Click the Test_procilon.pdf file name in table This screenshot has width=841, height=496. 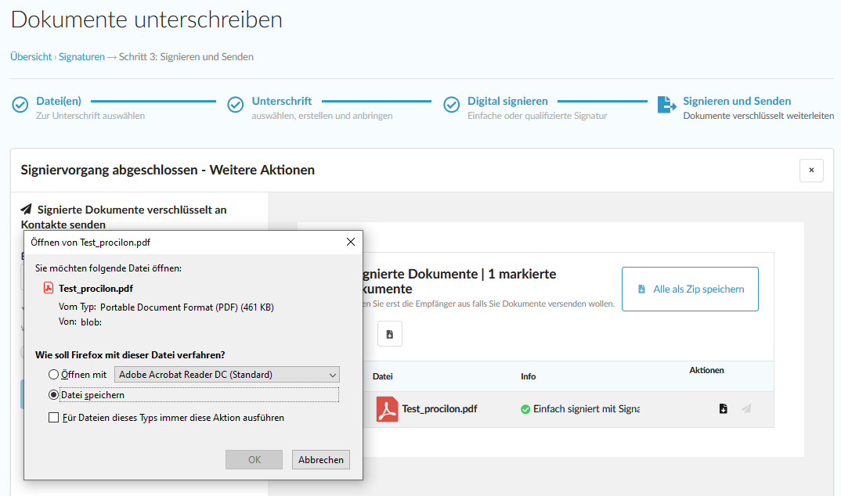[439, 409]
